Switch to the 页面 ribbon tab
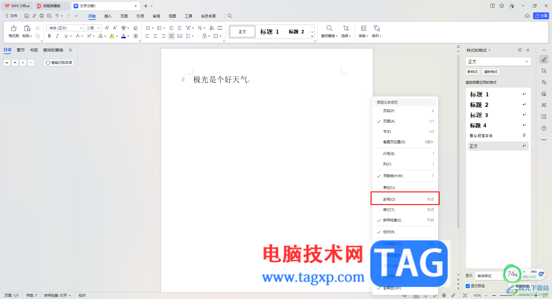This screenshot has width=552, height=299. coord(124,16)
